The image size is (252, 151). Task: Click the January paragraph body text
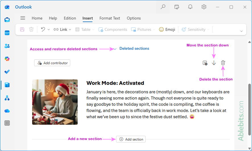click(158, 104)
